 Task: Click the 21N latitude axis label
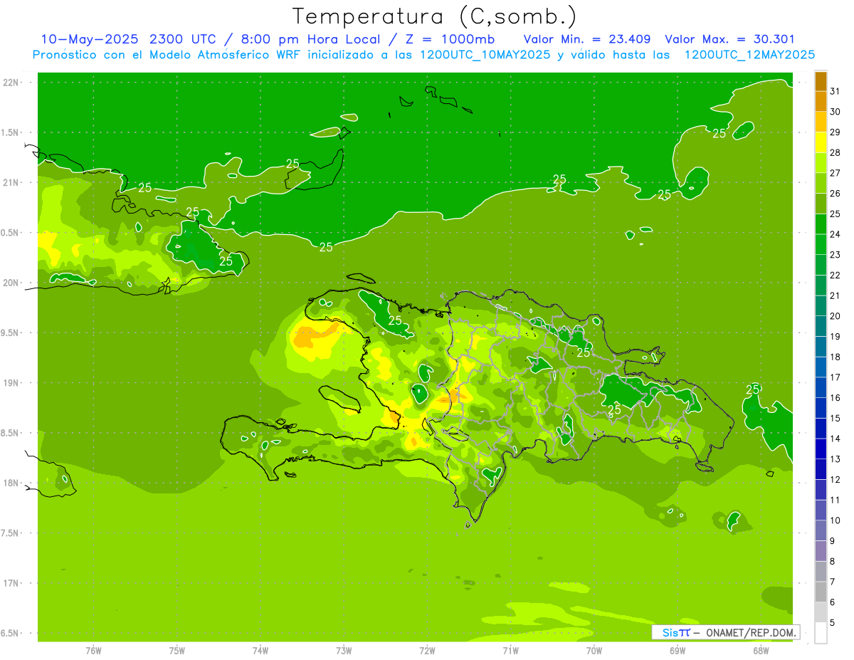12,182
